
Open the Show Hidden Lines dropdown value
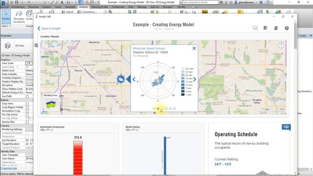pos(29,89)
